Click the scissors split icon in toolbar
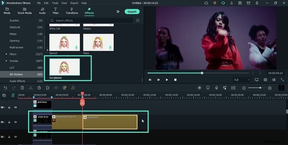Viewport: 288px width, 145px height. 31,88
